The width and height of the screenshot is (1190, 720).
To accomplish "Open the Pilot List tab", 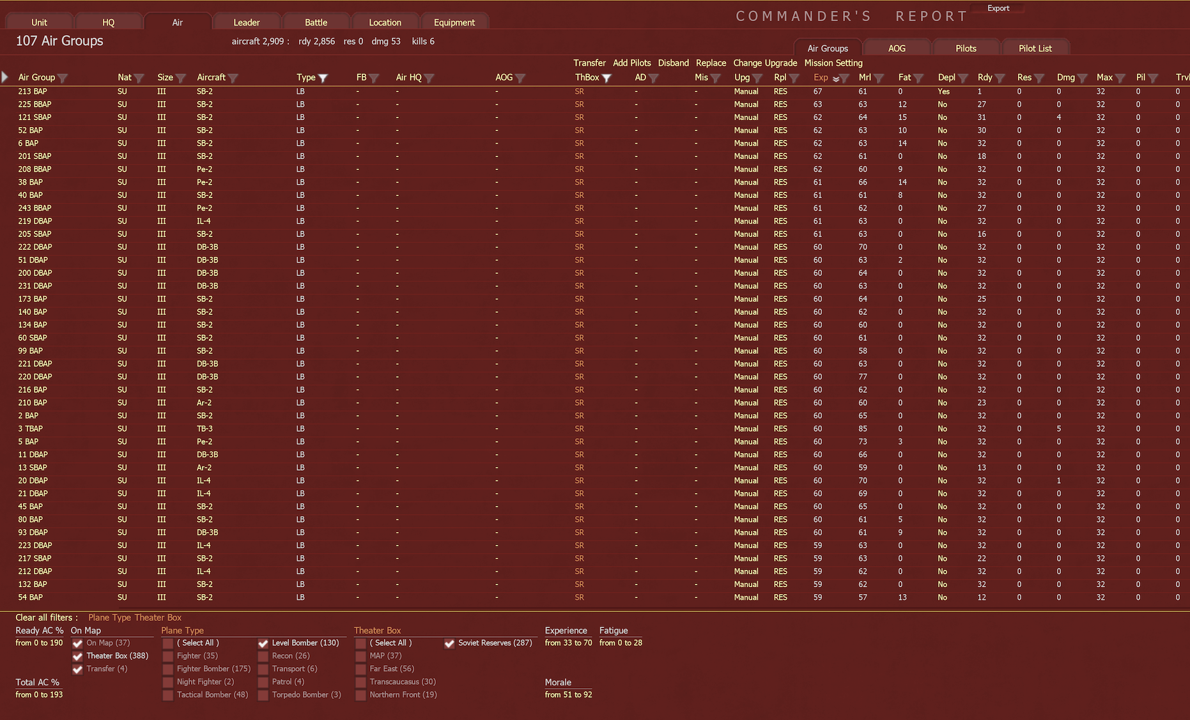I will pos(1035,47).
